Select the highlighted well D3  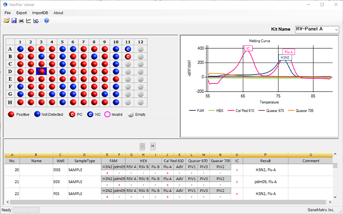[x=41, y=71]
